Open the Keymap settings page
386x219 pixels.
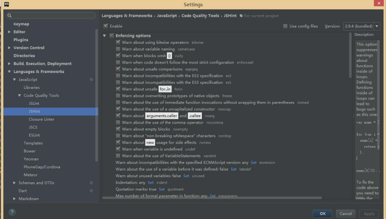pos(21,24)
